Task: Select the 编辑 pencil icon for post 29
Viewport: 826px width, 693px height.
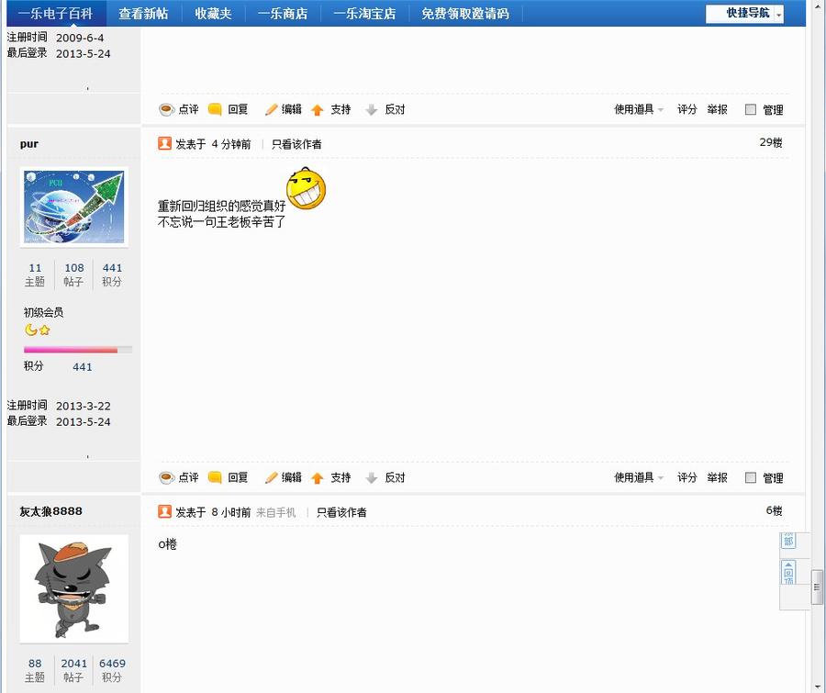Action: click(272, 477)
